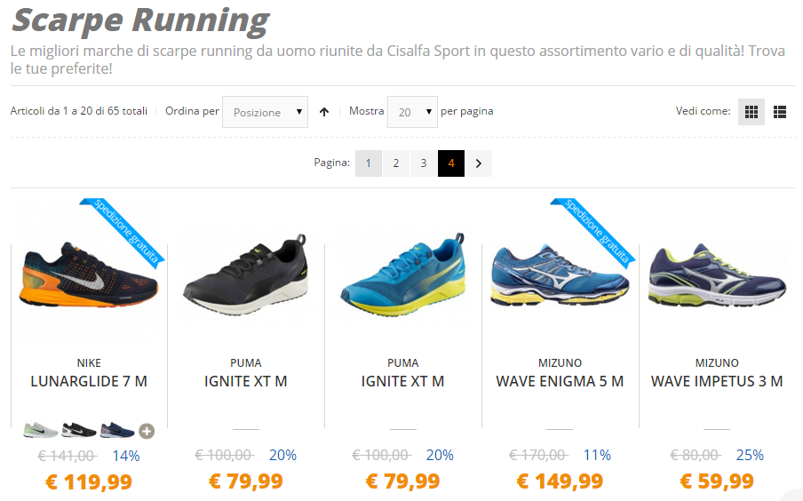This screenshot has width=803, height=501.
Task: Go to page 1
Action: [x=369, y=163]
